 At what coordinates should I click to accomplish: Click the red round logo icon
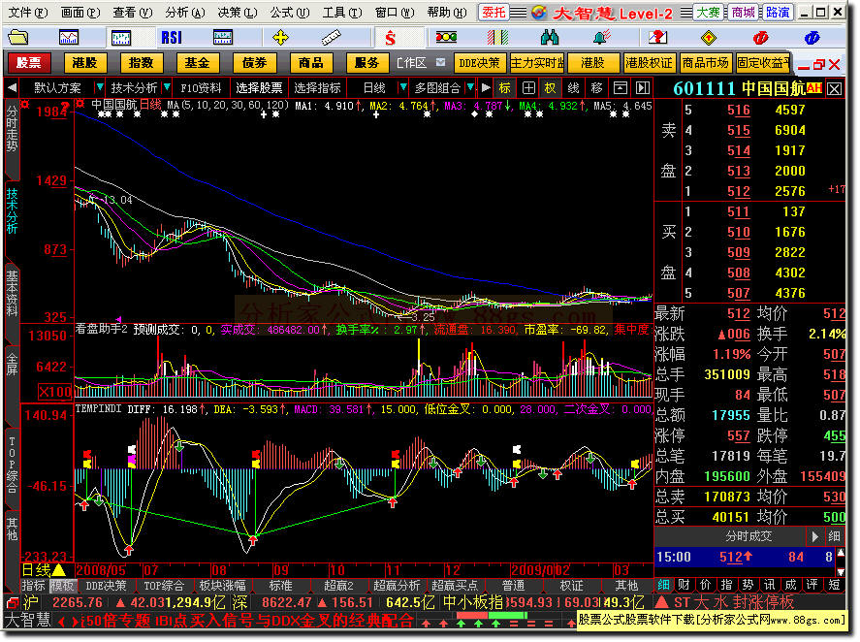tap(759, 37)
